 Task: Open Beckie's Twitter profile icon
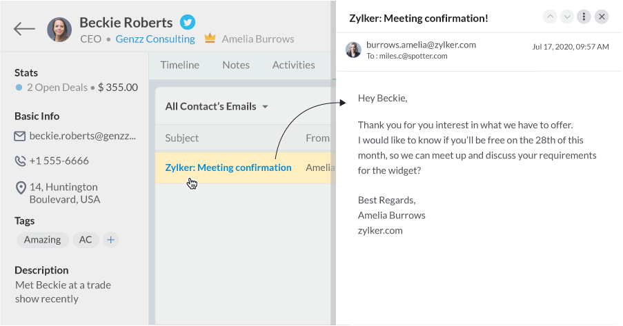pos(186,22)
